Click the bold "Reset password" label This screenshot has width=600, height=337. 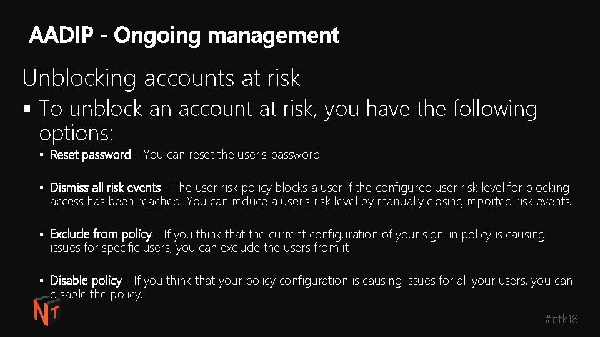pos(91,155)
